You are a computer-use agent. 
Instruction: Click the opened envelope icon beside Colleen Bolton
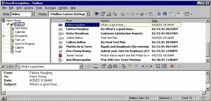tap(60, 38)
